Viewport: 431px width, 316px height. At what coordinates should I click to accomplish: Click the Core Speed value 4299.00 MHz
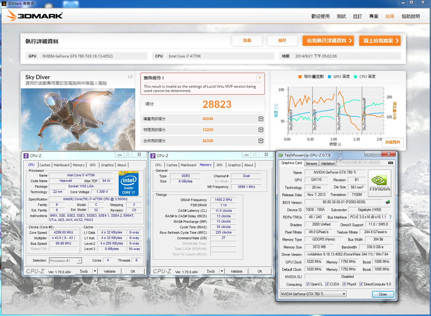[64, 232]
